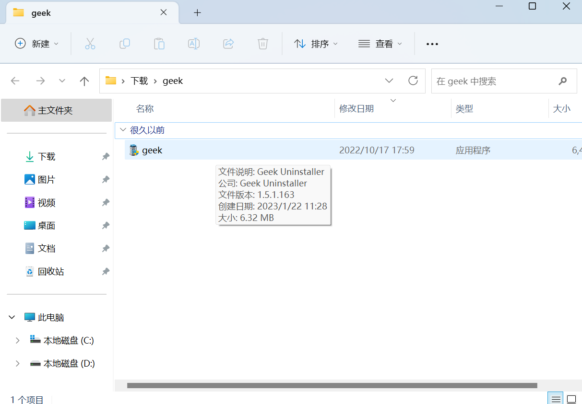Click the Delete trash can icon
The image size is (582, 404).
coord(262,44)
